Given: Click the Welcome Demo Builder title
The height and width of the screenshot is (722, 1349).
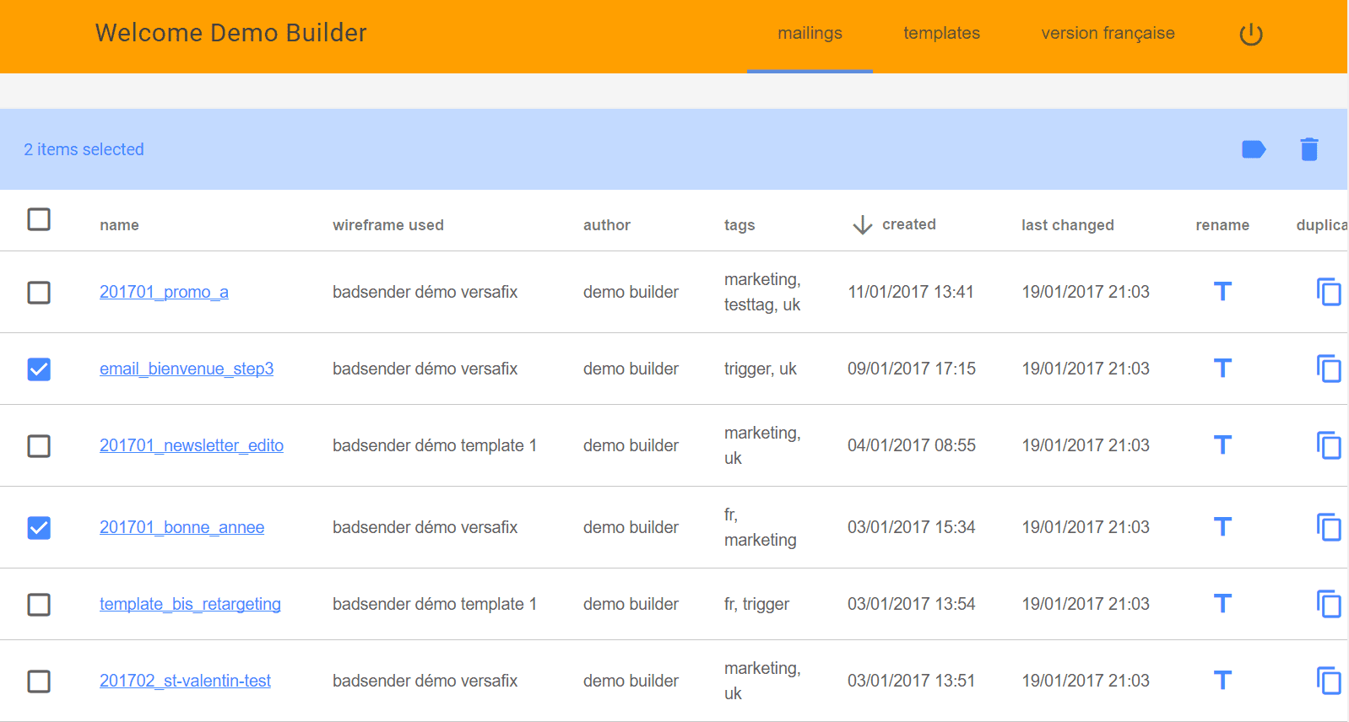Looking at the screenshot, I should point(230,33).
